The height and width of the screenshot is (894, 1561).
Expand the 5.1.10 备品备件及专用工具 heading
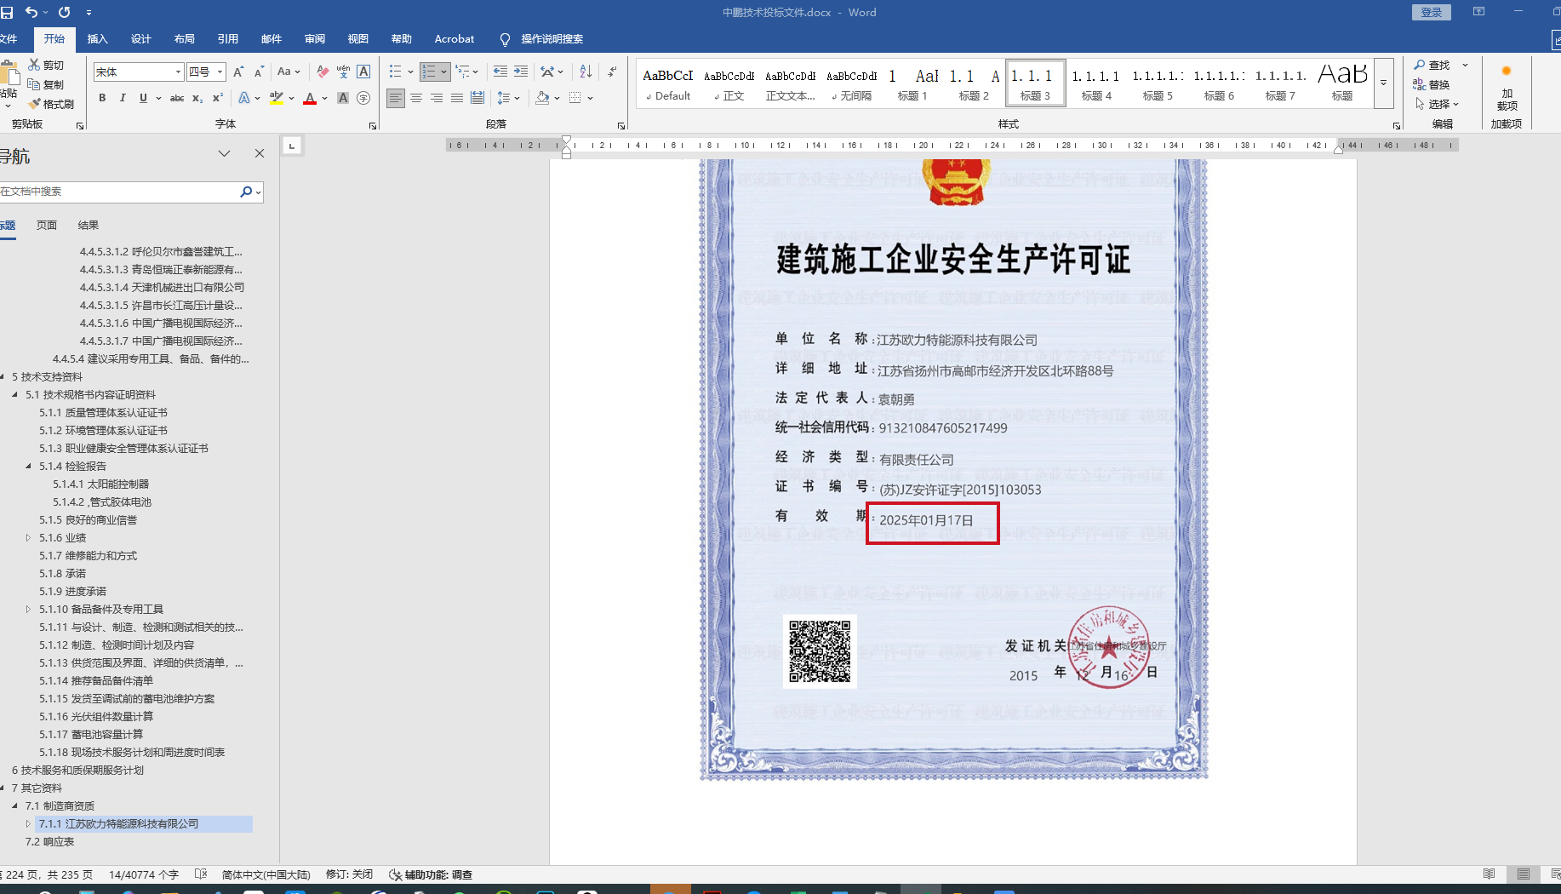[28, 609]
